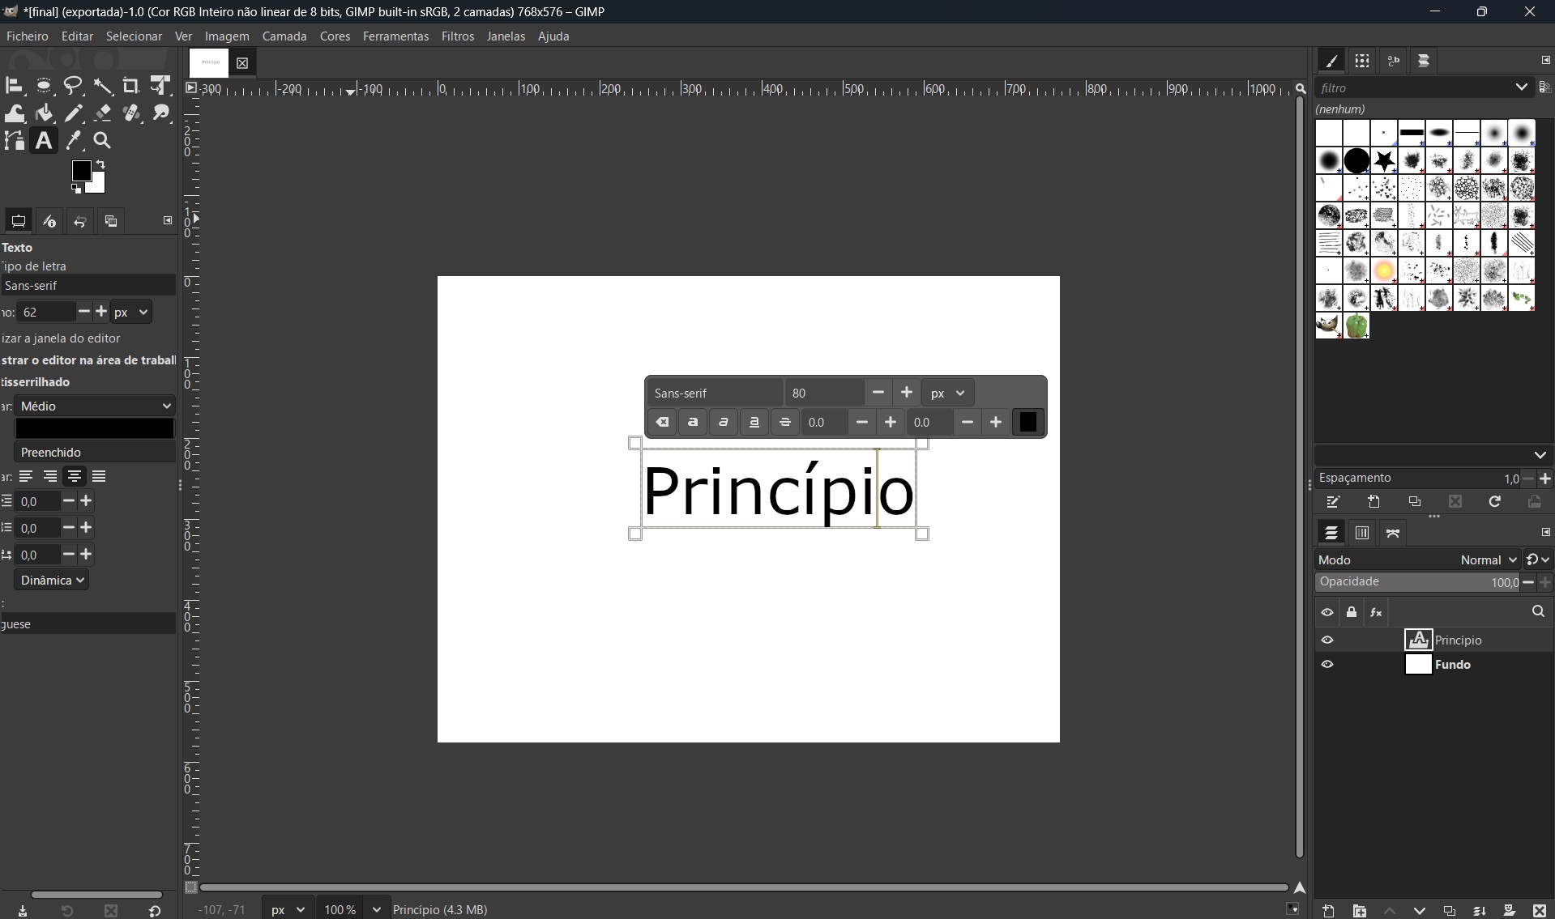Activate the Fuzzy Select magic wand

pyautogui.click(x=103, y=86)
